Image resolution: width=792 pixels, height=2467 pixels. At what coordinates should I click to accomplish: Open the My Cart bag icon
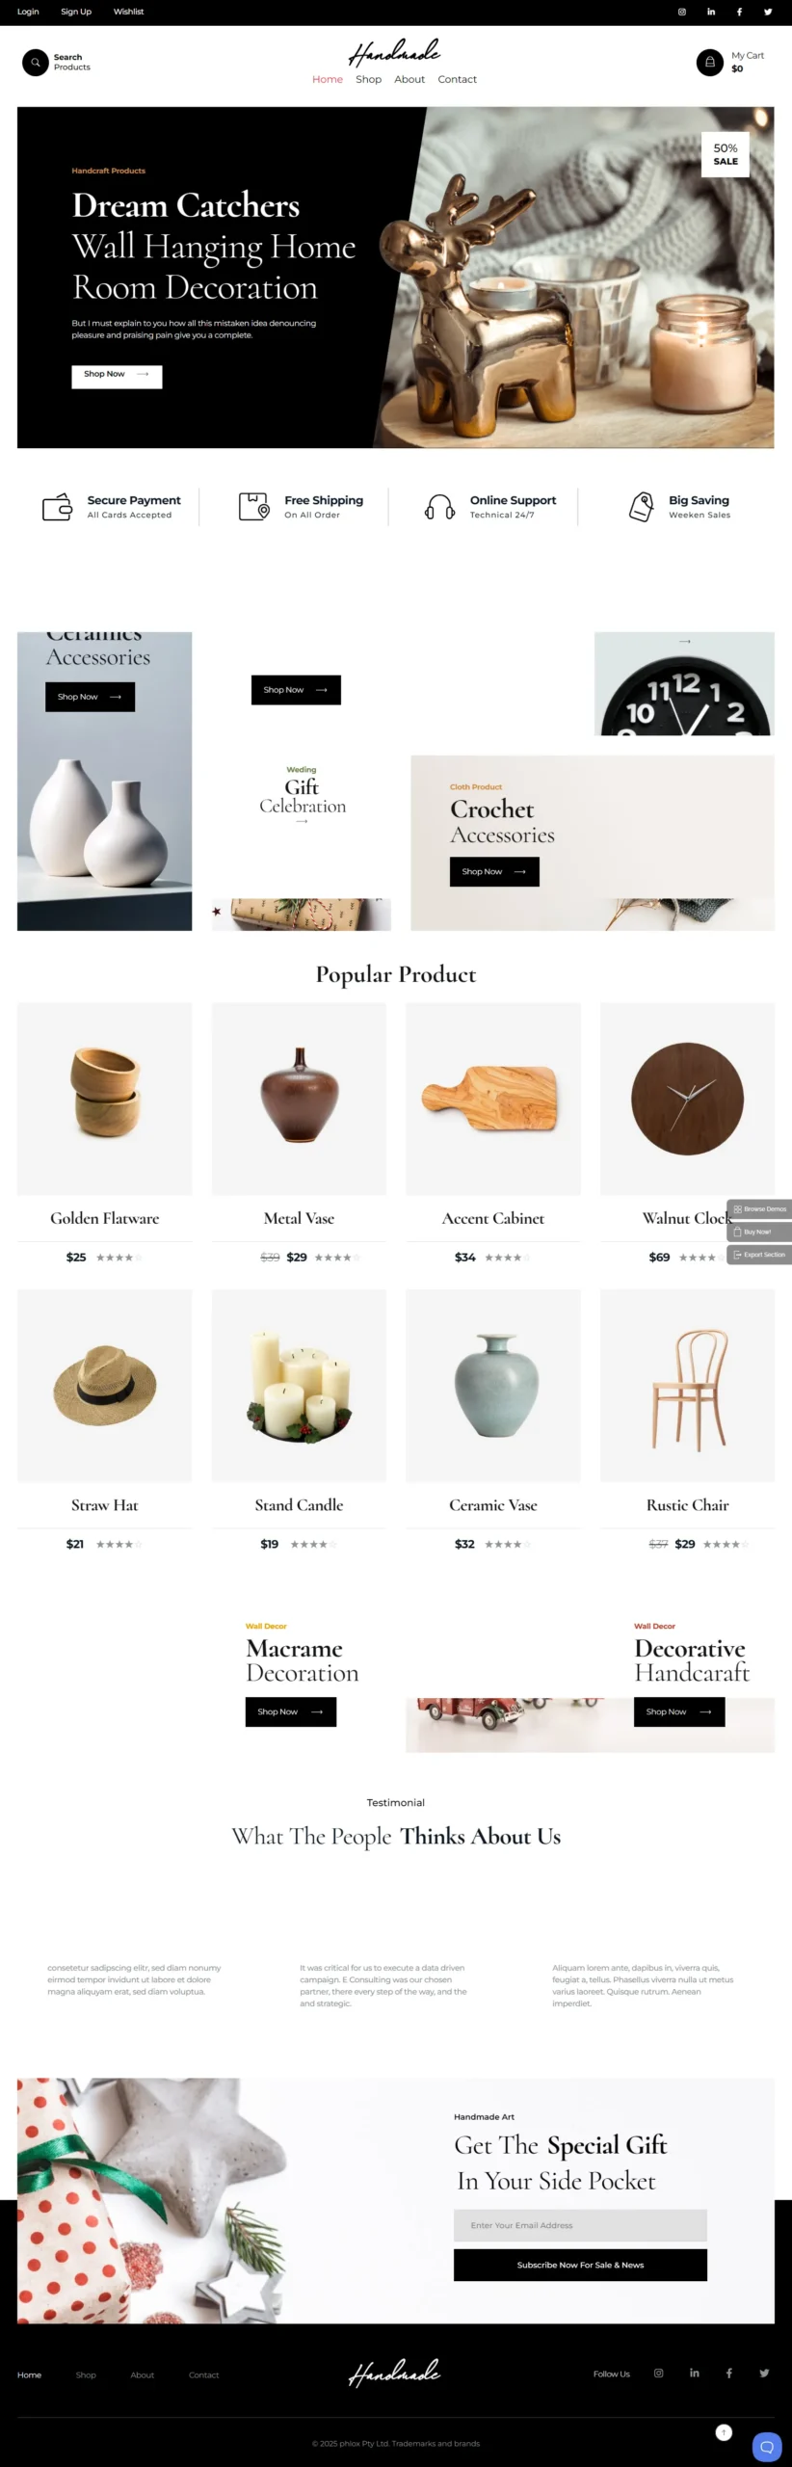coord(710,63)
